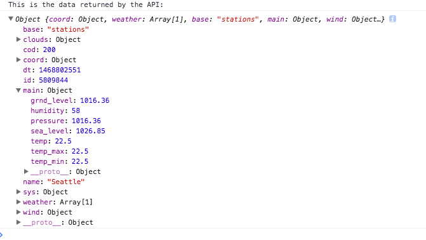Click the id 5809844 value
The image size is (426, 240).
coord(53,80)
